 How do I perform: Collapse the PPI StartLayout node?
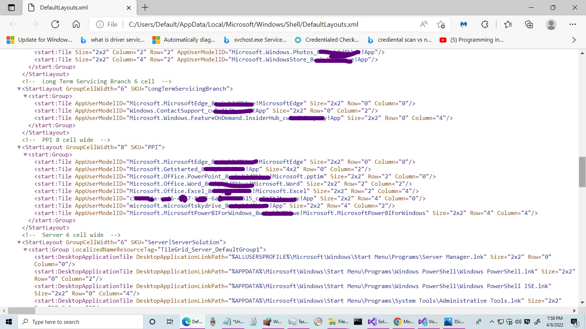[x=19, y=147]
